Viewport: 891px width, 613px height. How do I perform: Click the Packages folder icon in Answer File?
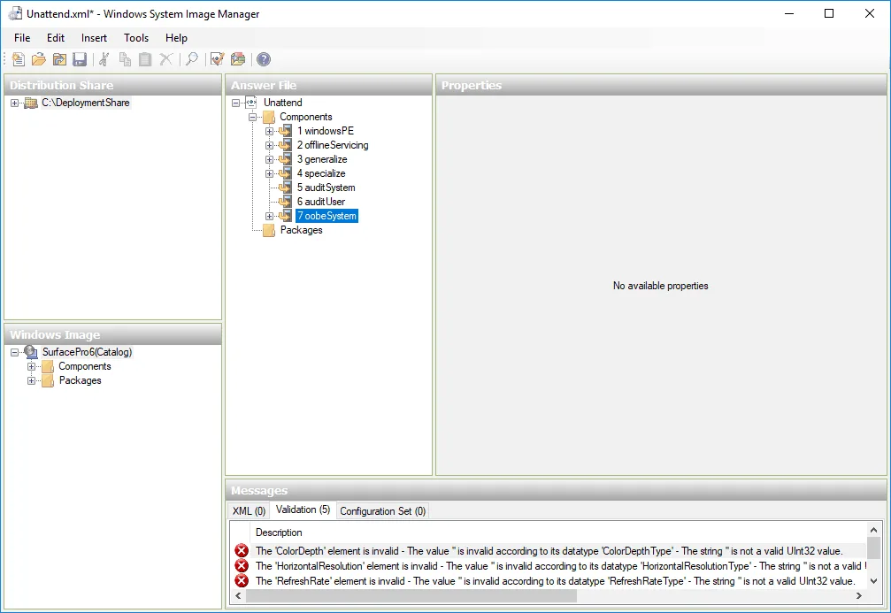269,230
